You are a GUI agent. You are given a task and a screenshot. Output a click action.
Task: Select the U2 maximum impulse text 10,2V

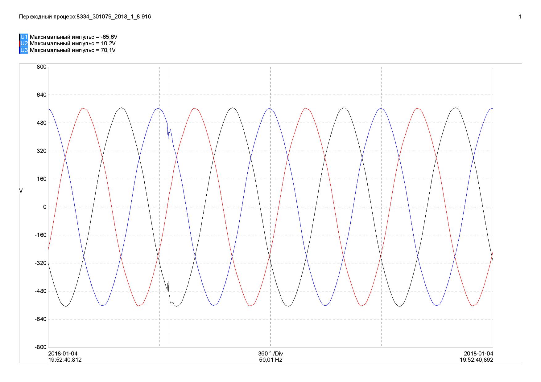[x=108, y=43]
